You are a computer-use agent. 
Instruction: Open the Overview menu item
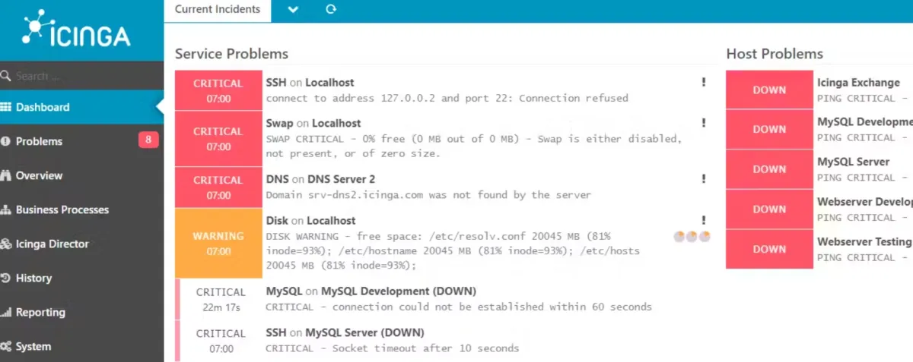pos(81,175)
